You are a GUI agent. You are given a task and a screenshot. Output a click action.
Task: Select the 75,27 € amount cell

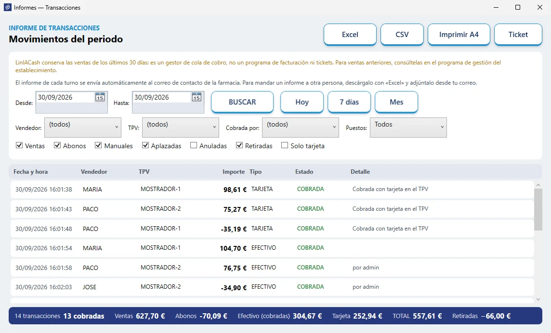235,209
